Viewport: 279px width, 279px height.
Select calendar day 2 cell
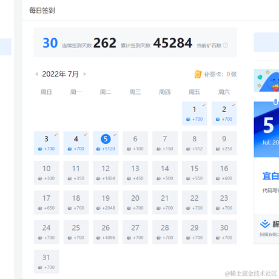click(224, 113)
